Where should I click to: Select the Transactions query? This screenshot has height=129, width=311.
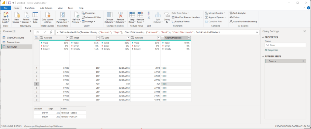(x=13, y=42)
